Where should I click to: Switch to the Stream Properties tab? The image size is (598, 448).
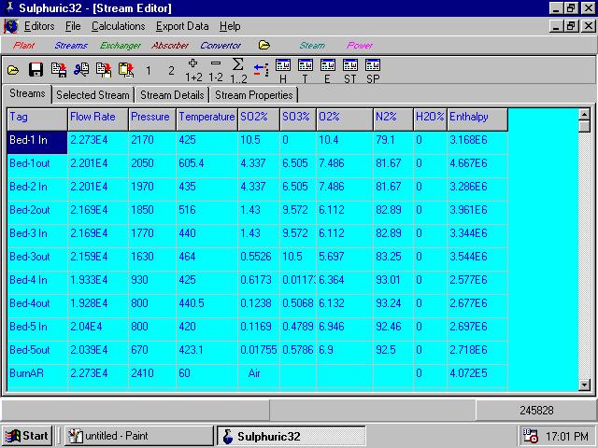[x=254, y=95]
